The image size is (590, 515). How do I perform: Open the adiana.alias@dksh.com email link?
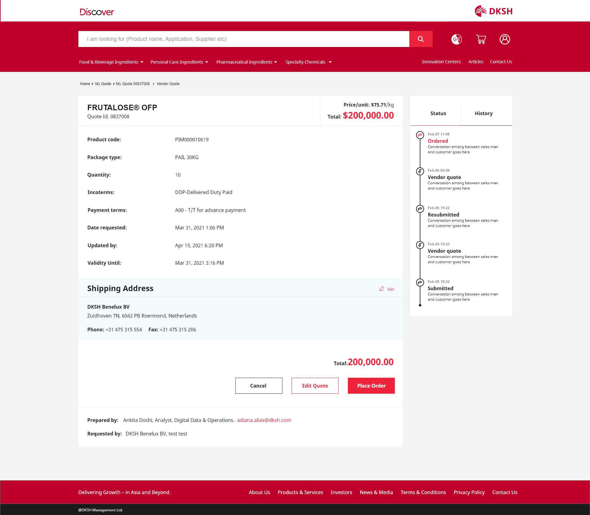(264, 420)
